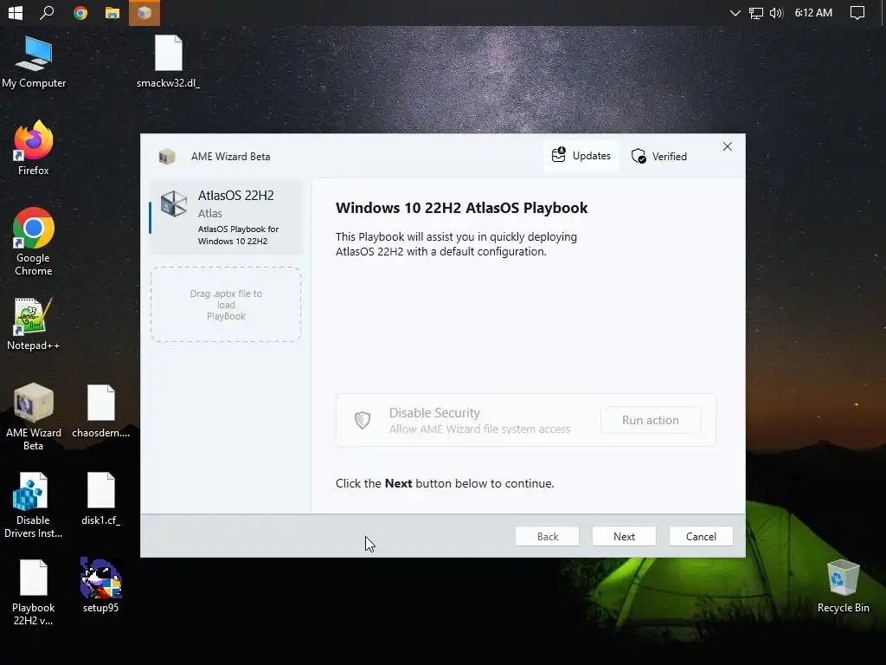Click the Verified status button
Image resolution: width=886 pixels, height=665 pixels.
tap(658, 156)
